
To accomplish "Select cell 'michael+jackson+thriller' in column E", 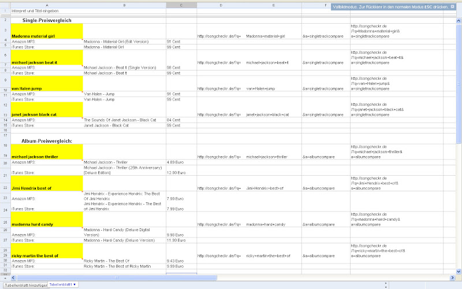I will pyautogui.click(x=273, y=152).
